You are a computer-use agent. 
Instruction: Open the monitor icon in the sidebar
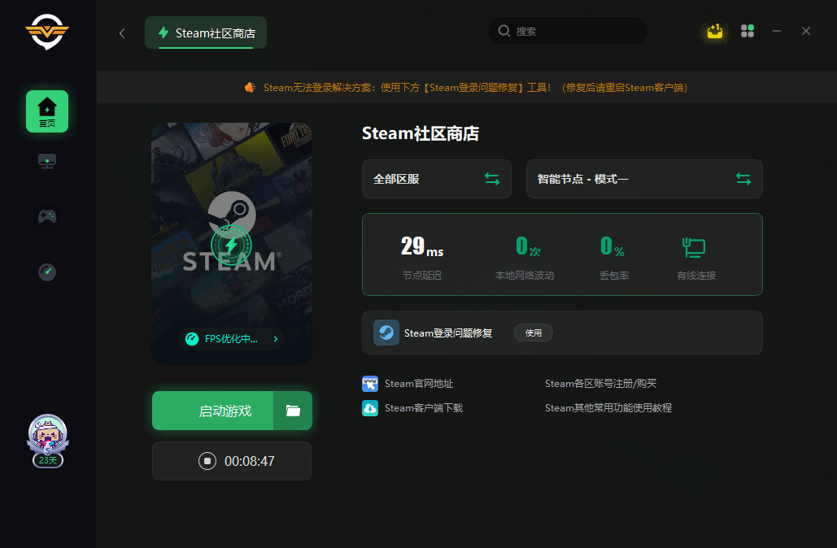click(x=47, y=162)
